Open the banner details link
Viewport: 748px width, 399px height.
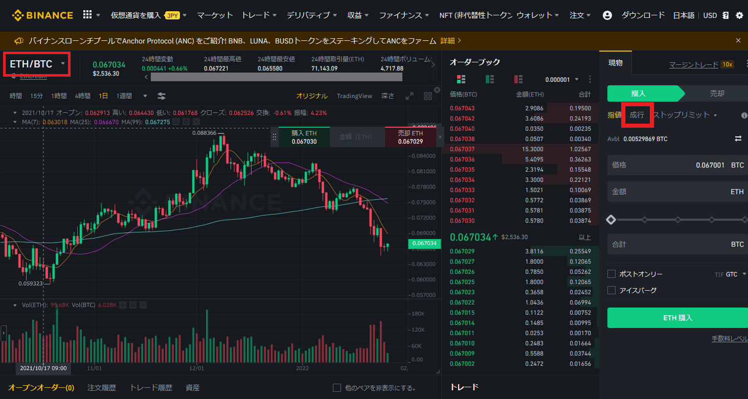point(450,40)
